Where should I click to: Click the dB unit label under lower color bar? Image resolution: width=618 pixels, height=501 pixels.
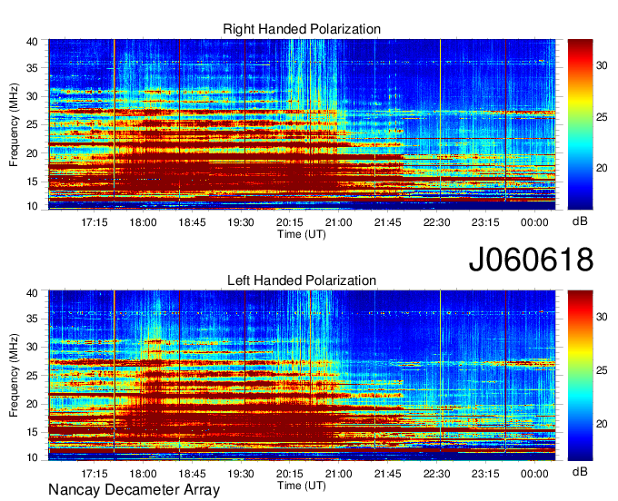tap(580, 471)
